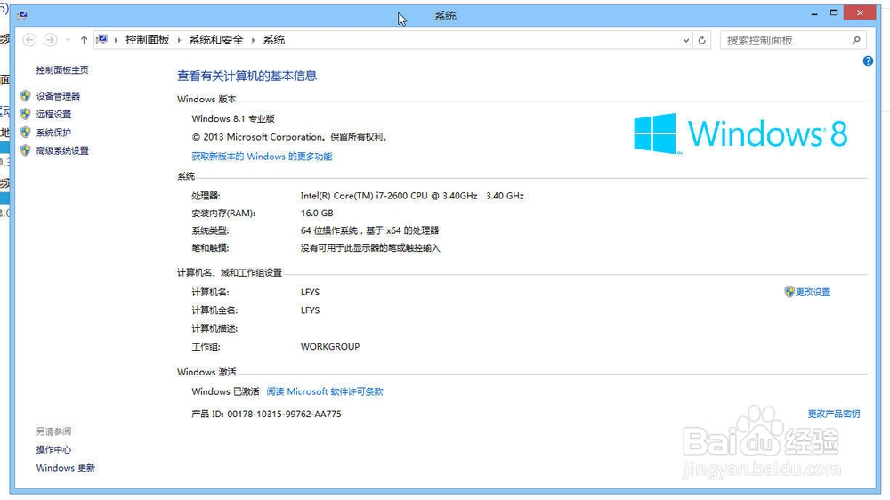Click 获取新版本的 Windows 的更多功能 link
This screenshot has height=500, width=890.
(262, 156)
